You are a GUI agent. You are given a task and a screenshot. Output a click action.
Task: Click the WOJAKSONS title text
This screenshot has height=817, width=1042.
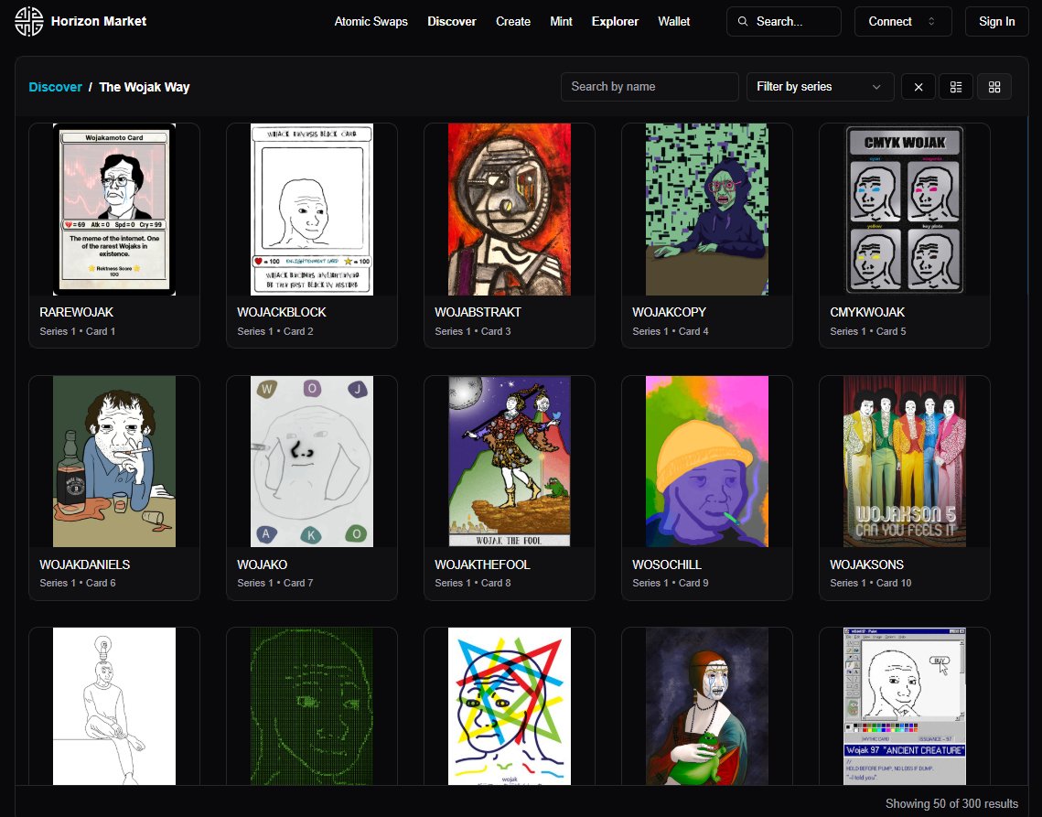pyautogui.click(x=866, y=564)
